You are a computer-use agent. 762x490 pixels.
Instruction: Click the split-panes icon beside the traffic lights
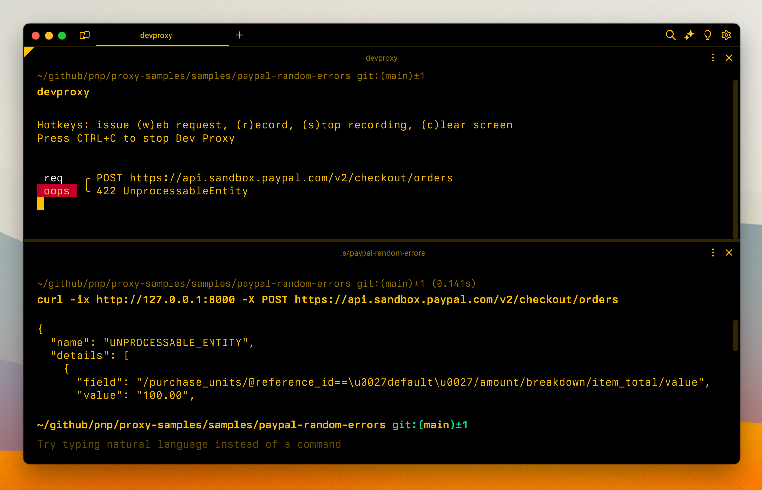click(x=84, y=35)
